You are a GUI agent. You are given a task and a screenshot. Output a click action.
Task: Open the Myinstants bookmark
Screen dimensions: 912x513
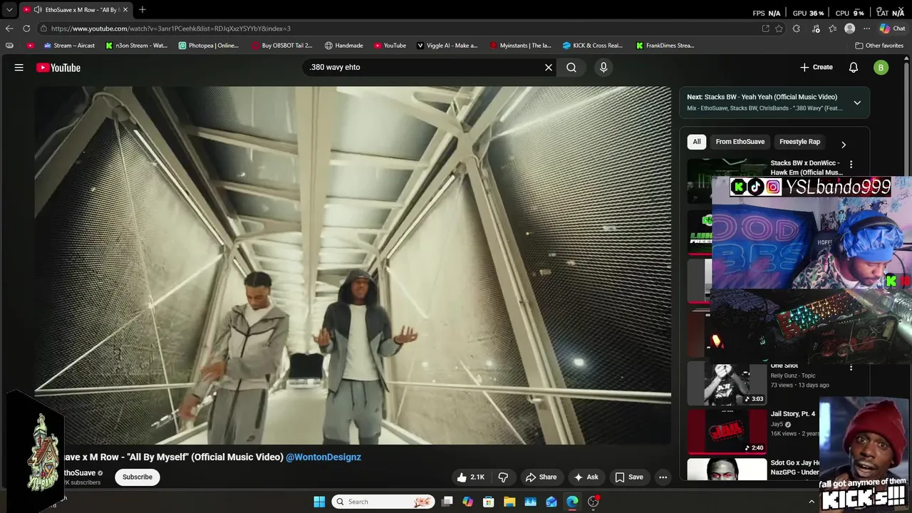tap(520, 46)
